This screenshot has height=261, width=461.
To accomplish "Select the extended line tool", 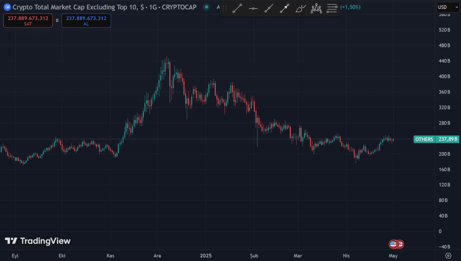I will [269, 8].
